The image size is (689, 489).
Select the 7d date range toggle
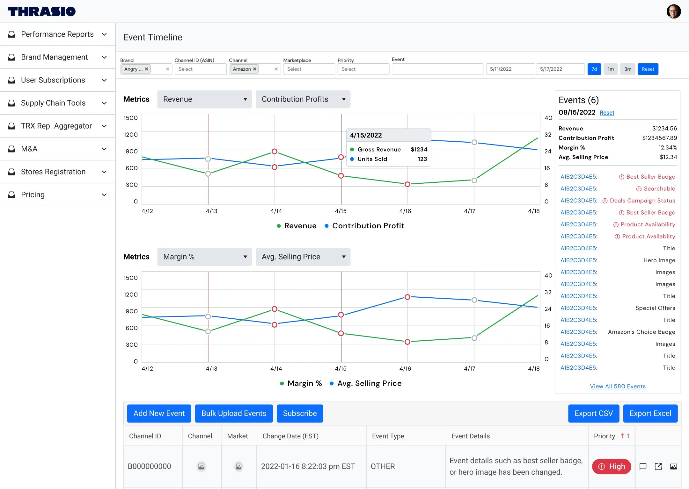click(x=594, y=69)
